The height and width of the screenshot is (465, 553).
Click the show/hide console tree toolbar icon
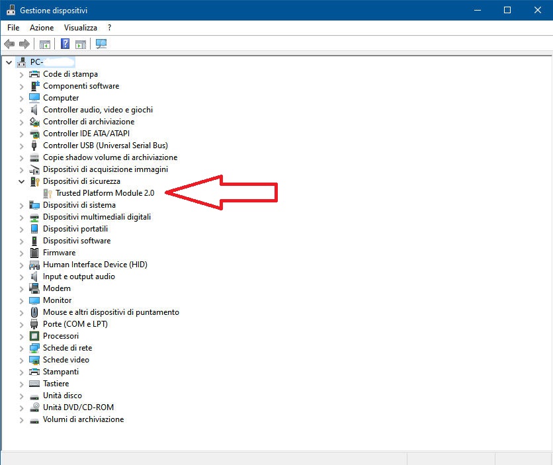tap(45, 44)
